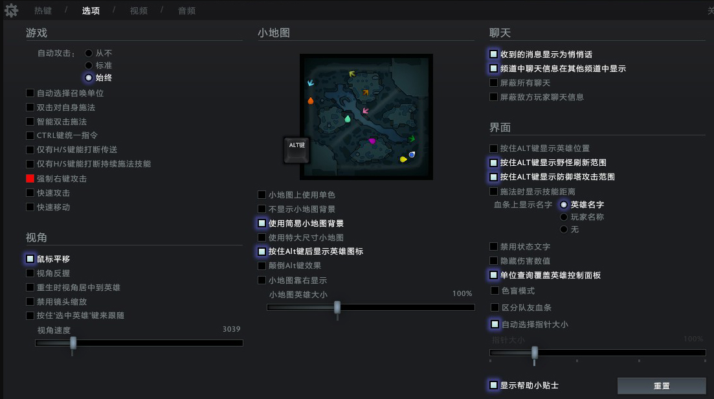Click the 视角速度 slider handle
This screenshot has width=714, height=399.
[x=73, y=343]
